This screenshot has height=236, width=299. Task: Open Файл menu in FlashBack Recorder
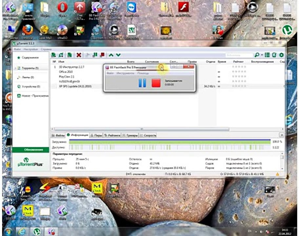110,73
